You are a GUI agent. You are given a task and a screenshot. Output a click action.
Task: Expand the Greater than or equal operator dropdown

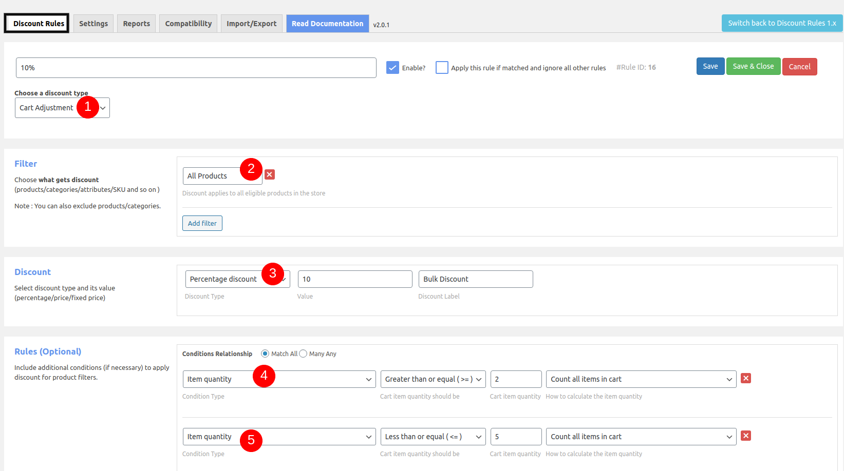433,379
